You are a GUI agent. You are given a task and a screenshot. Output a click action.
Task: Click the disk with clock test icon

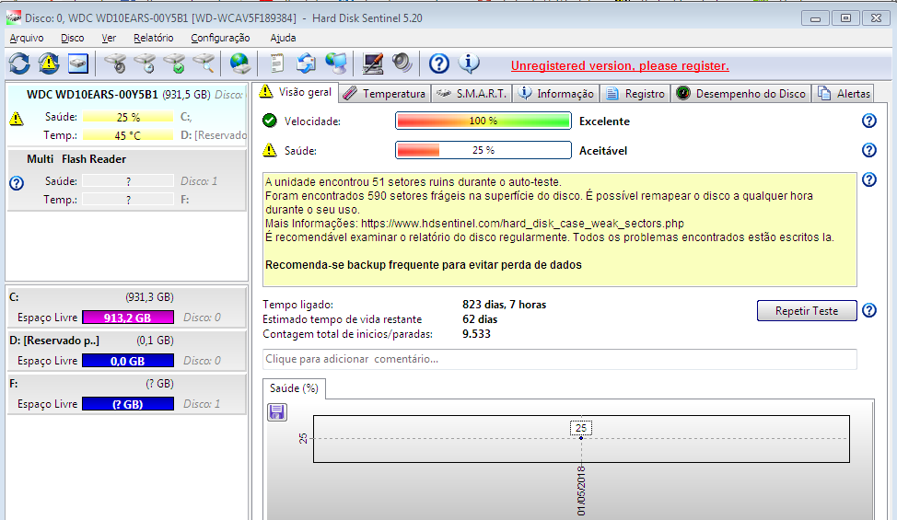tap(145, 64)
